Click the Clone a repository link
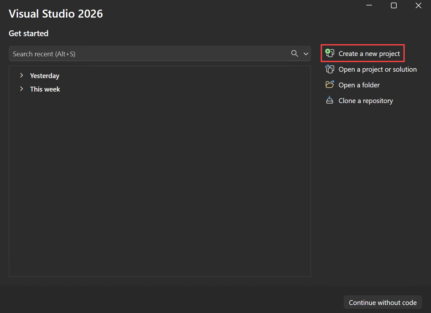 point(366,100)
